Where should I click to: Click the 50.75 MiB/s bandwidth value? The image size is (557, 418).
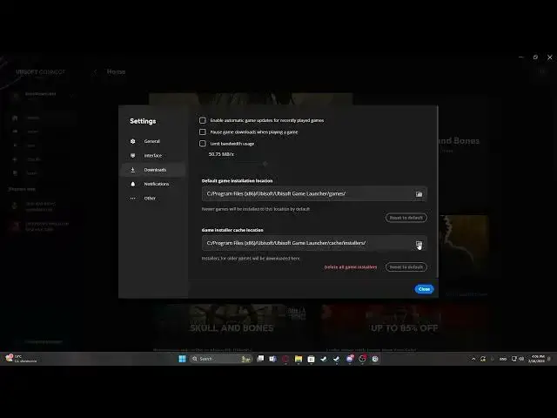221,154
